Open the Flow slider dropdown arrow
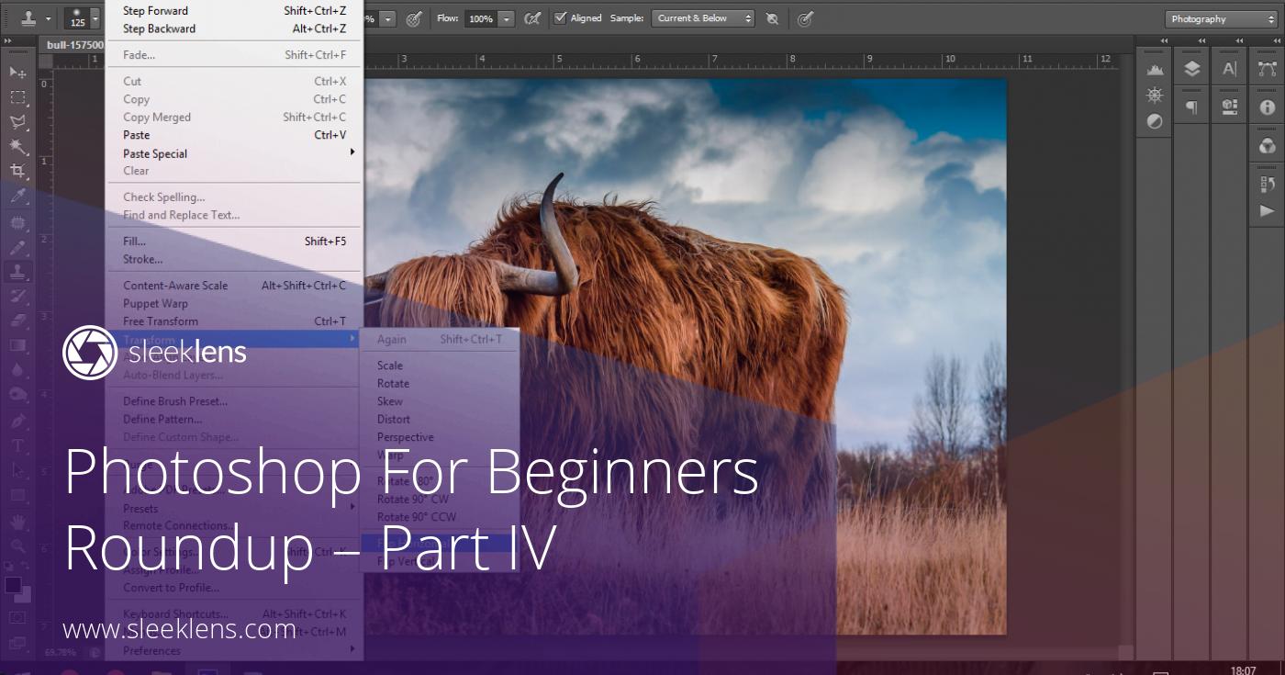The width and height of the screenshot is (1285, 675). pyautogui.click(x=507, y=18)
